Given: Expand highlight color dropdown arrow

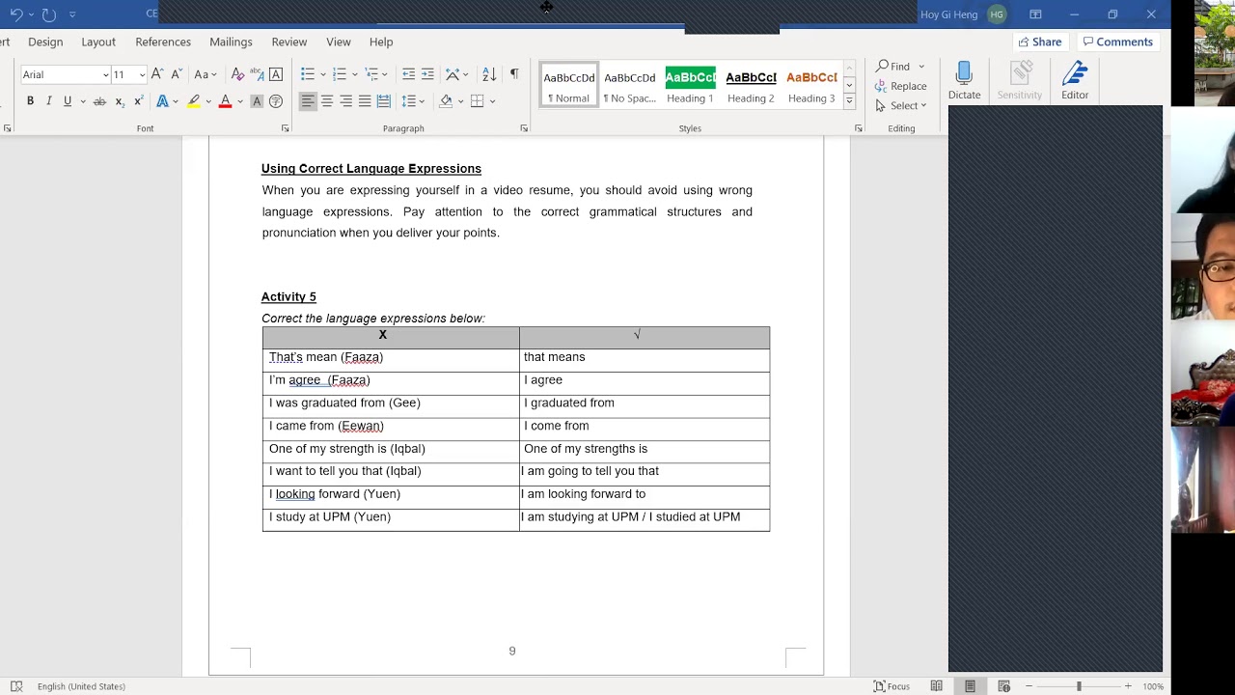Looking at the screenshot, I should [207, 101].
